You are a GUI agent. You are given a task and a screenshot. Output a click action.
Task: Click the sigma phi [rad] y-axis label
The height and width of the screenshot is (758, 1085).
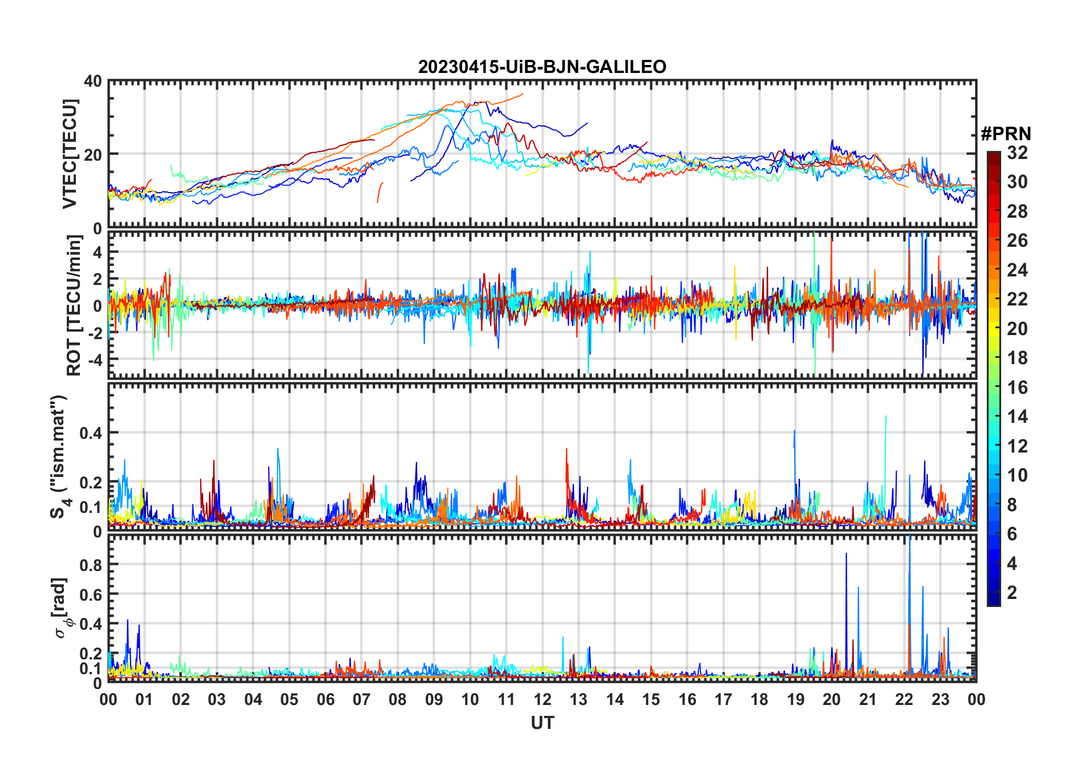60,608
